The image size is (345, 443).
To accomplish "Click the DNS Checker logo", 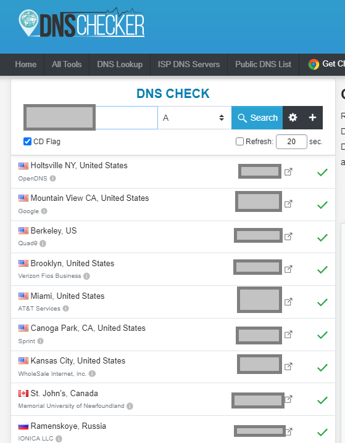I will [82, 23].
